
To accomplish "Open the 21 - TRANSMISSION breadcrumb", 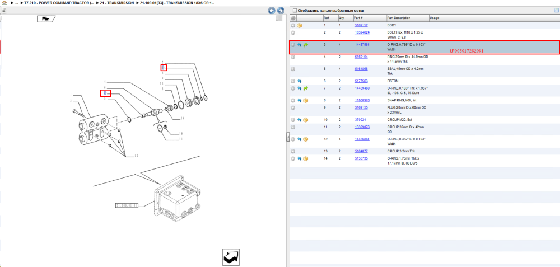I will 117,3.
